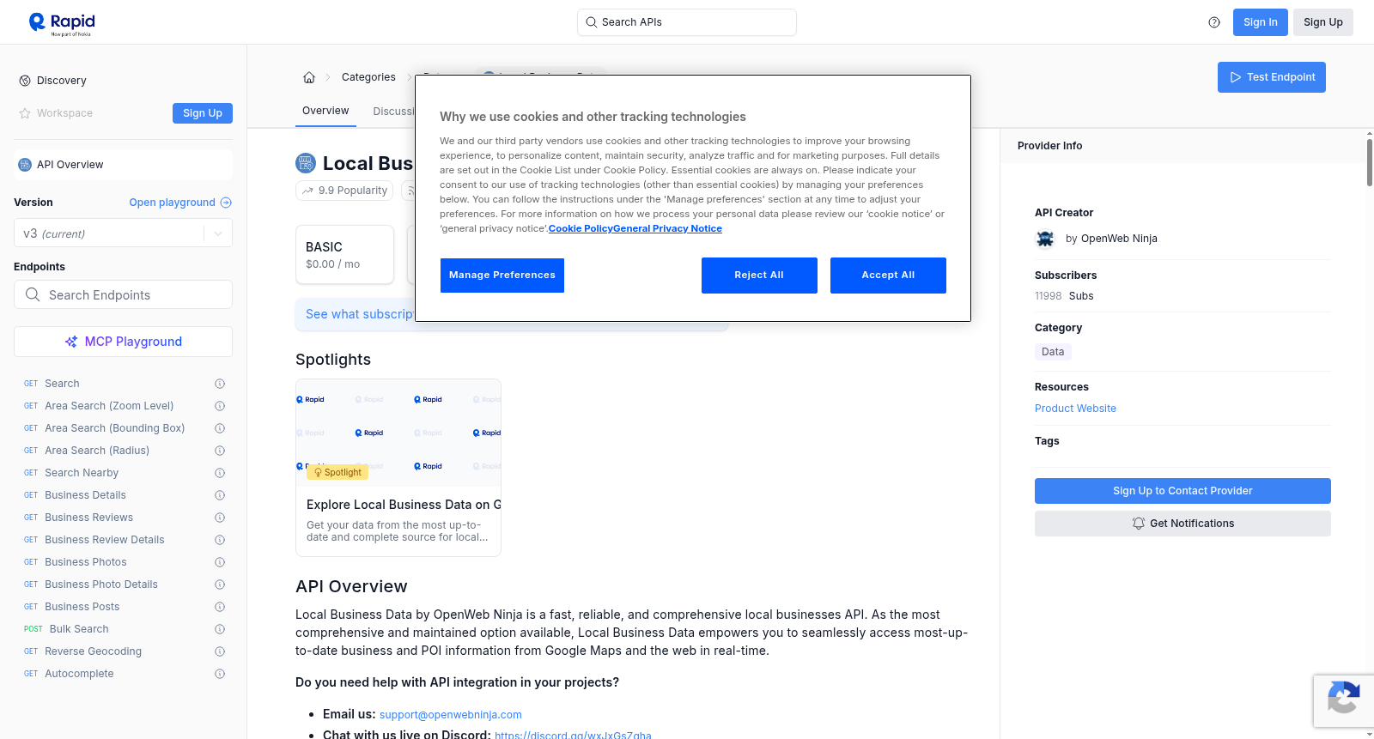Show info icon for Search Nearby

(220, 473)
